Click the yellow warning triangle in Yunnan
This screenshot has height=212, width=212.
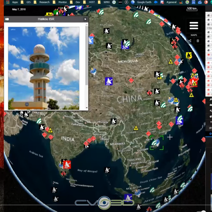tap(136, 128)
